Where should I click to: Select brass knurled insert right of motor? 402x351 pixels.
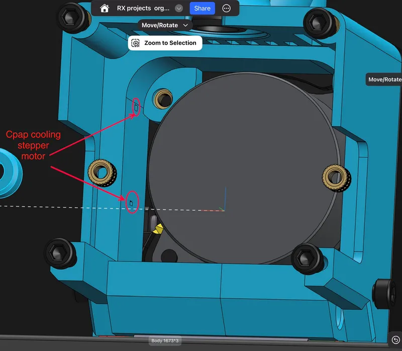[x=336, y=178]
